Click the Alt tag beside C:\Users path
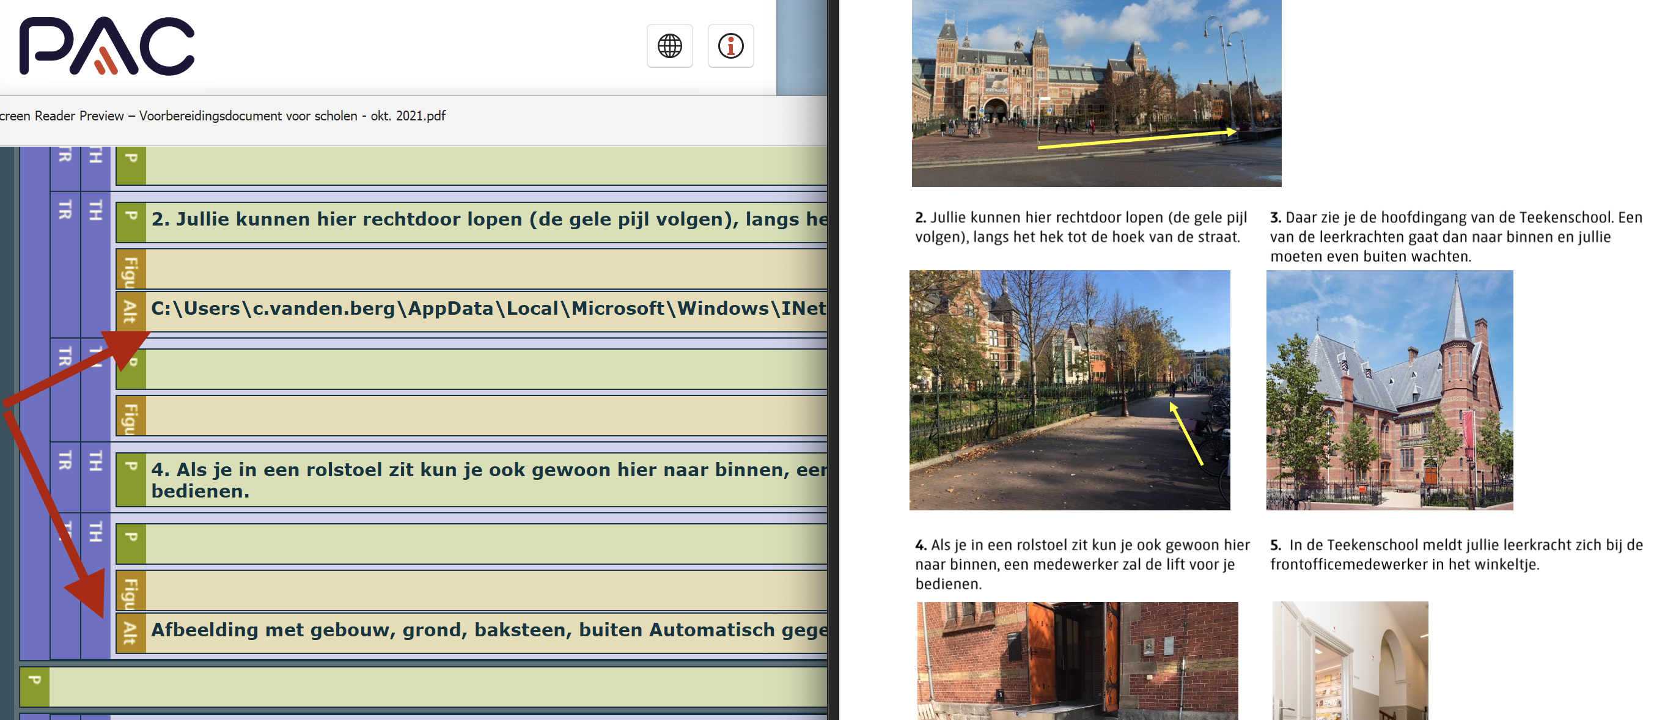The width and height of the screenshot is (1654, 720). pos(131,311)
